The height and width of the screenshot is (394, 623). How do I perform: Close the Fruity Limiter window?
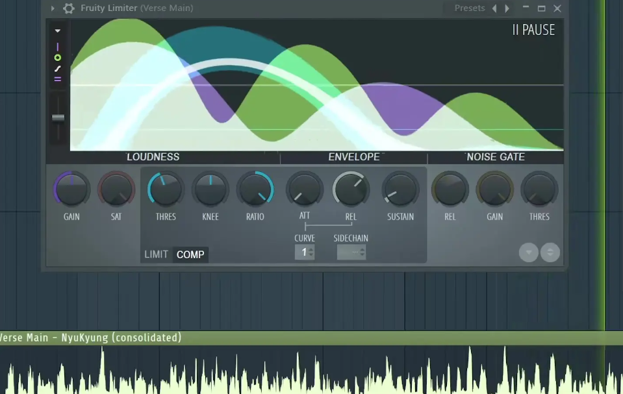557,8
